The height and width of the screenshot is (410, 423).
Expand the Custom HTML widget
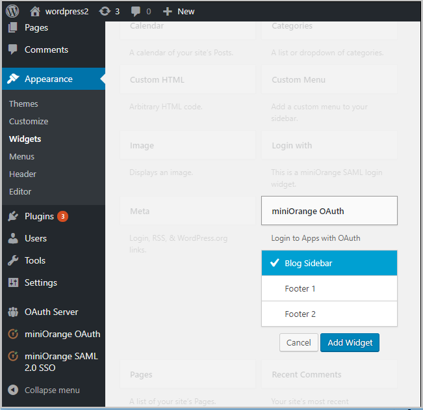point(188,79)
